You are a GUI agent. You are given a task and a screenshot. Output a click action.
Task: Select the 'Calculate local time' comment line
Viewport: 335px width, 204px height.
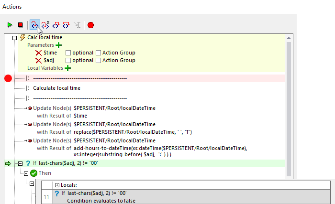point(56,88)
